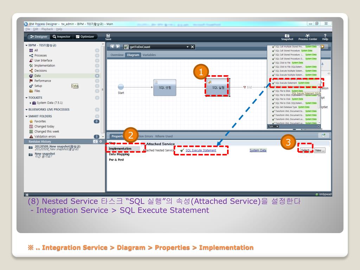Image resolution: width=360 pixels, height=270 pixels.
Task: Select the Files library category
Action: [x=35, y=91]
